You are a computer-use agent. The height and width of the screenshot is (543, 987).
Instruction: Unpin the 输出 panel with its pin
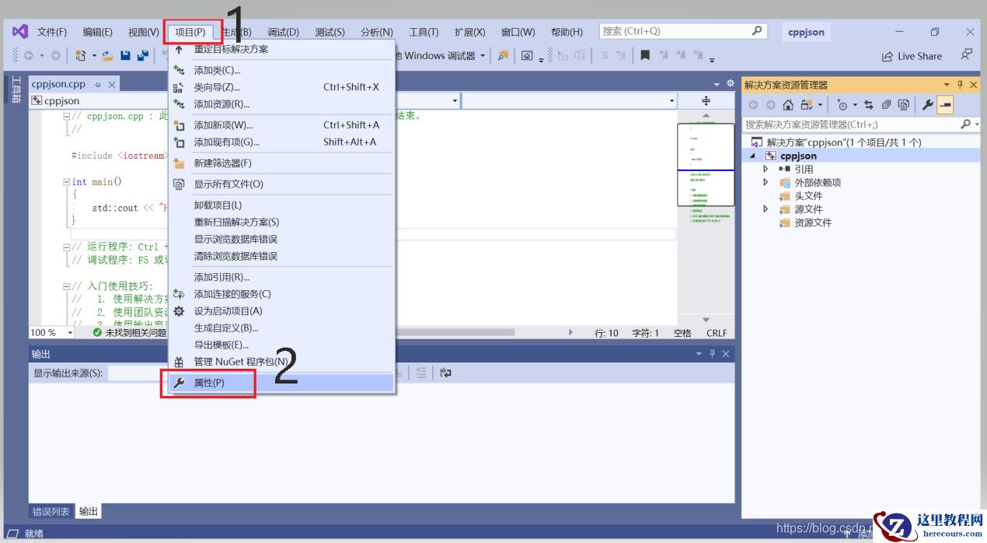(712, 353)
